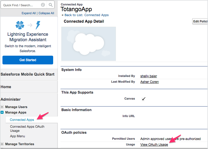
Task: Click the Edit Policies button
Action: (x=200, y=22)
